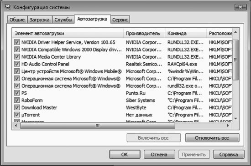Uncheck the PS Punto.Ru startup item
251x166 pixels.
coord(17,93)
